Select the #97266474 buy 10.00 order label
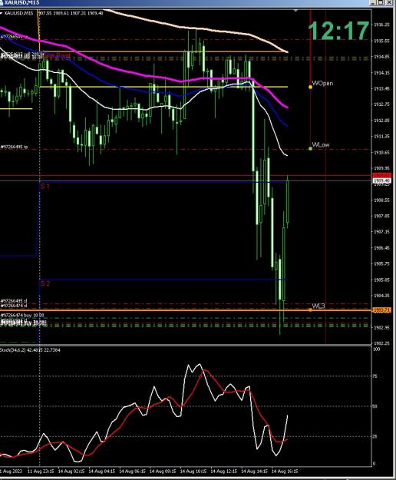The width and height of the screenshot is (396, 480). tap(22, 315)
